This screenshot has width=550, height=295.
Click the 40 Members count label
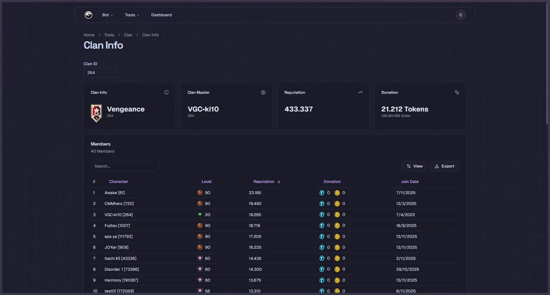(103, 151)
